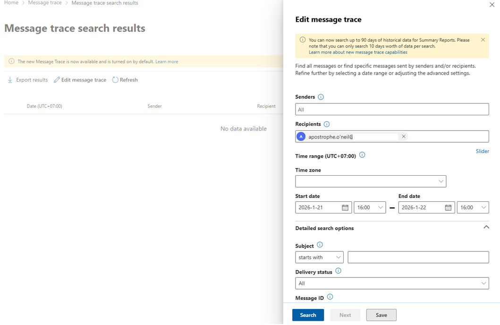The image size is (500, 325).
Task: Click the Save button
Action: pyautogui.click(x=381, y=315)
